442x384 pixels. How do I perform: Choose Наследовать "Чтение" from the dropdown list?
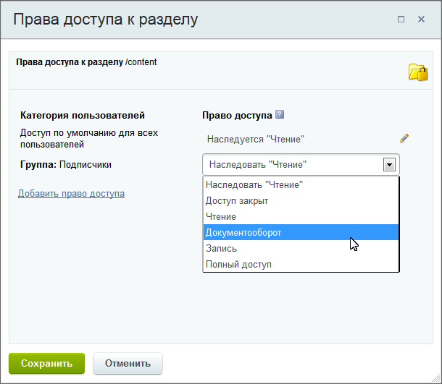(x=301, y=185)
